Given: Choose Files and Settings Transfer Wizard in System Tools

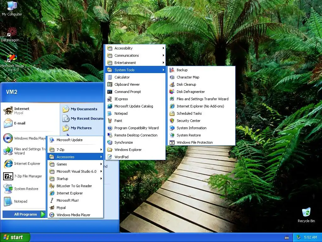Looking at the screenshot, I should tap(201, 99).
